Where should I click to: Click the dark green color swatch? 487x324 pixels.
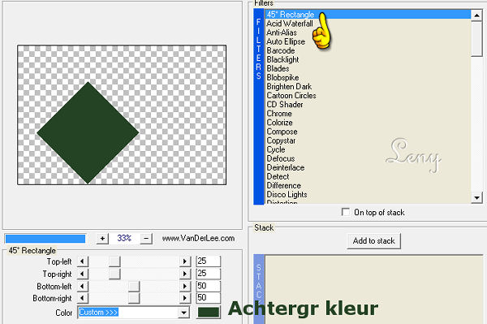tap(209, 313)
